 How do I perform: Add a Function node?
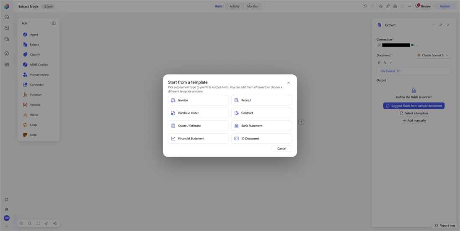(39, 95)
